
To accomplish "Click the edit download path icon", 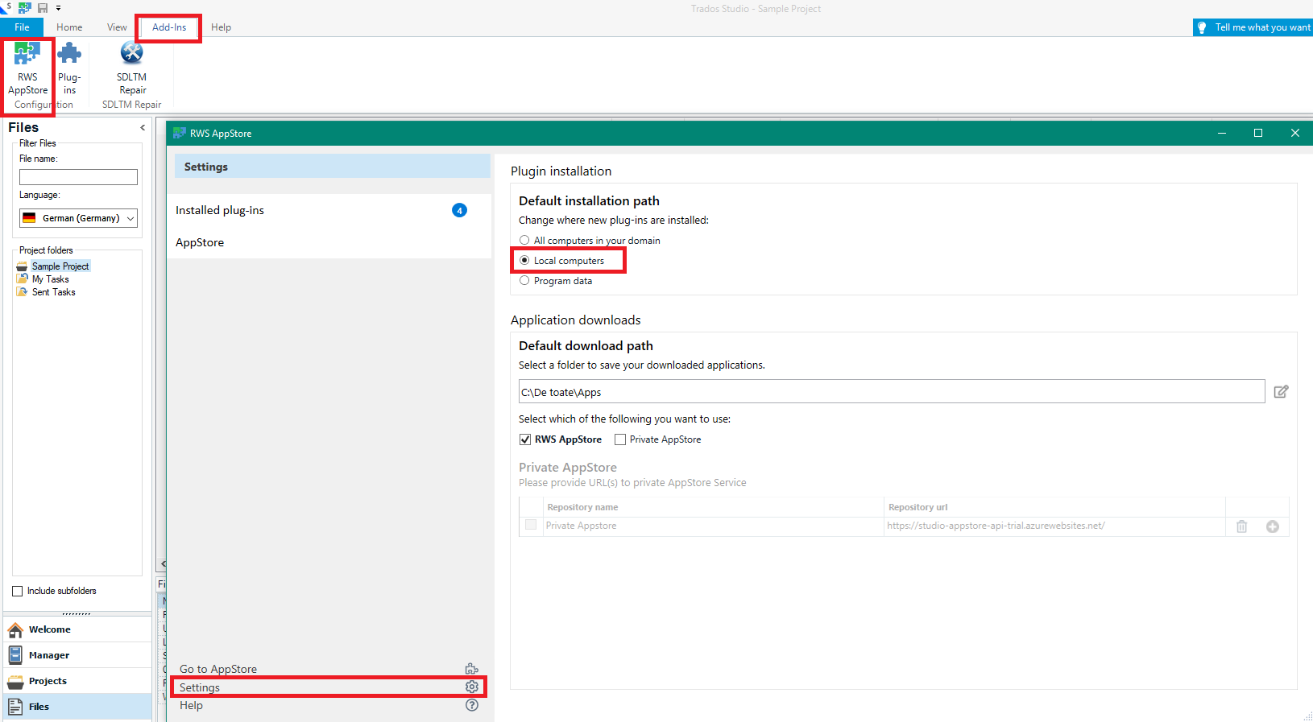I will (x=1281, y=392).
